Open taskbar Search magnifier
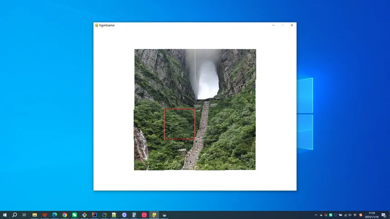 click(15, 215)
